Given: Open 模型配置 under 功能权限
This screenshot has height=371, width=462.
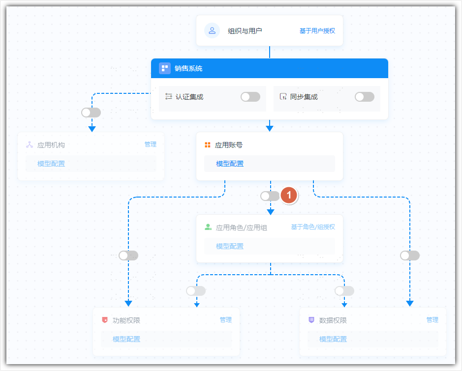Looking at the screenshot, I should click(126, 339).
